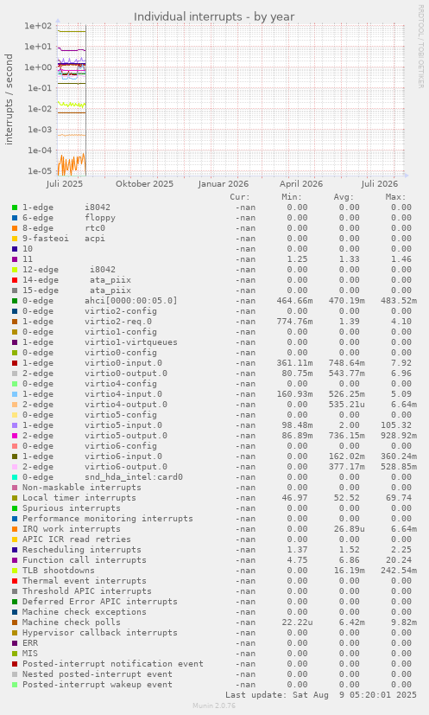The width and height of the screenshot is (429, 715).
Task: Click the Rescheduling interrupts legend label
Action: 81,550
